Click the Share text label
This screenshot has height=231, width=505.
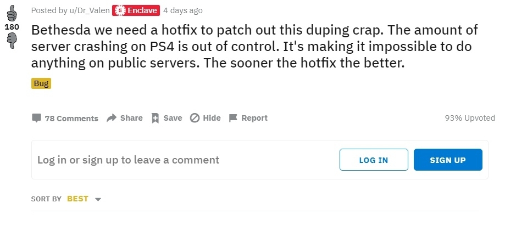131,118
